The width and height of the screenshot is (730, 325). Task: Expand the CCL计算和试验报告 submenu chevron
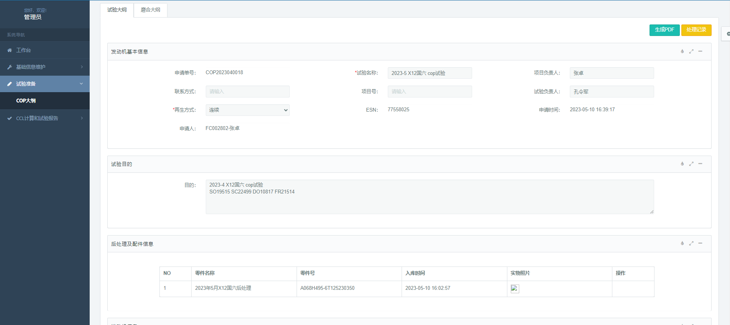coord(82,118)
